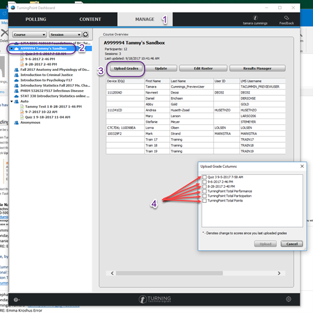This screenshot has width=313, height=313.
Task: Sort by Device ID(s) column header
Action: [x=125, y=81]
